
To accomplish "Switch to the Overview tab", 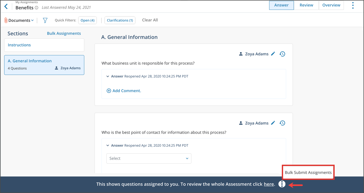I will [331, 5].
